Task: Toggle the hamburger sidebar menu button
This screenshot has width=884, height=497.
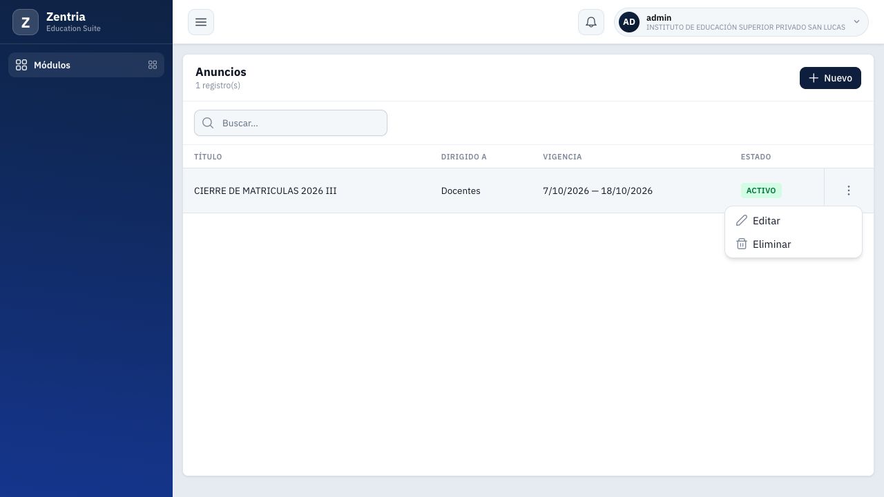Action: [x=201, y=22]
